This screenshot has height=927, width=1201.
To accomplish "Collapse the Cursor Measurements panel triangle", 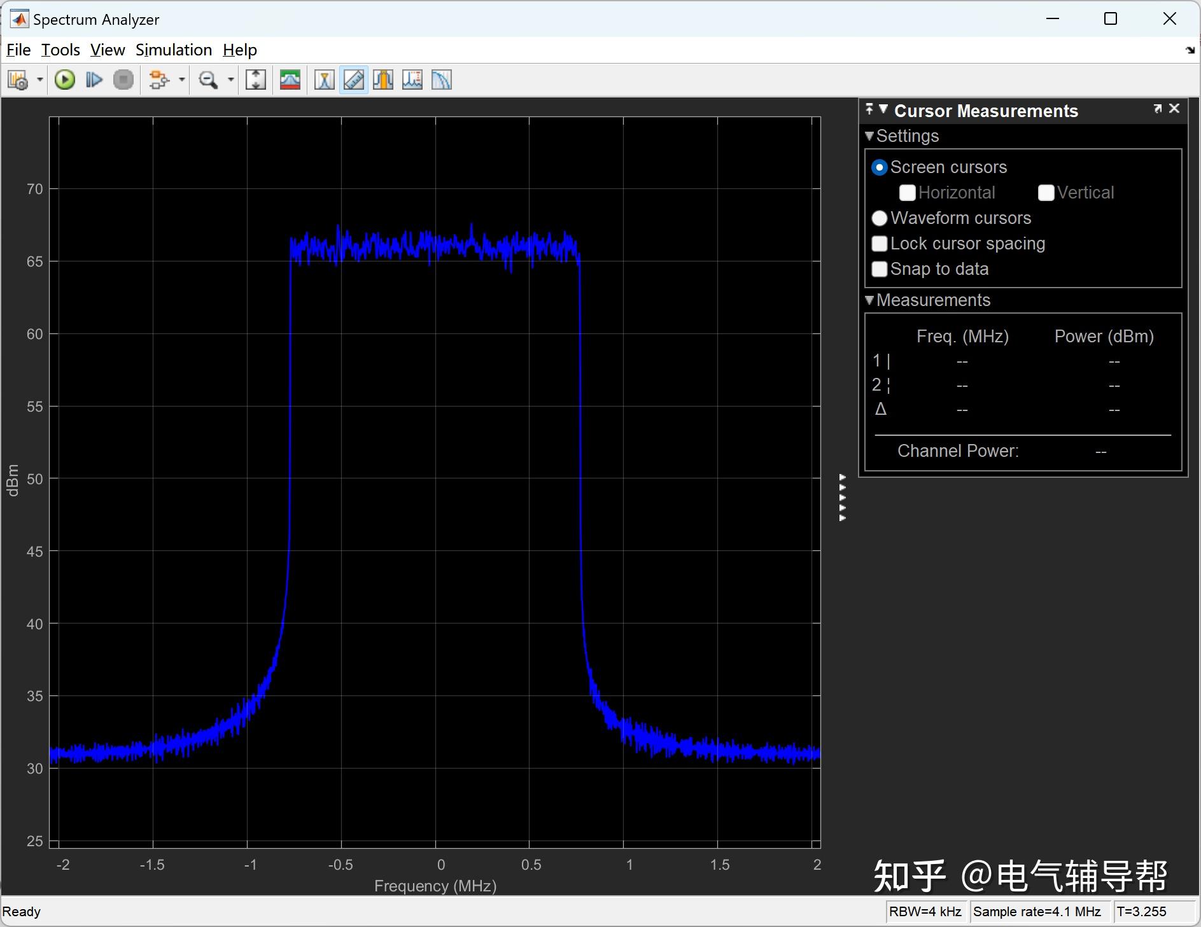I will coord(883,109).
